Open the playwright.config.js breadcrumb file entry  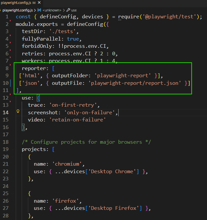point(18,10)
